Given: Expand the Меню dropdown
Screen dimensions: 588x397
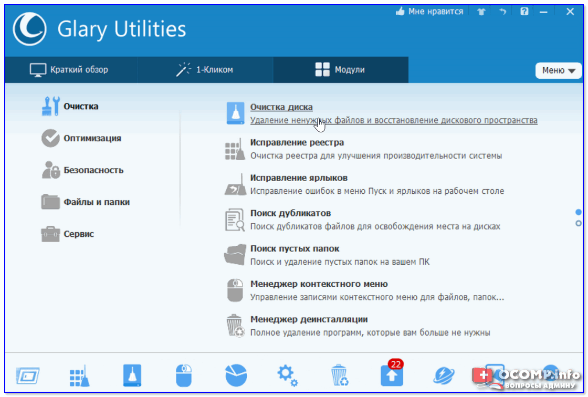Looking at the screenshot, I should click(x=558, y=70).
